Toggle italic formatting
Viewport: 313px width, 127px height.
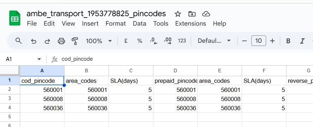[x=302, y=41]
